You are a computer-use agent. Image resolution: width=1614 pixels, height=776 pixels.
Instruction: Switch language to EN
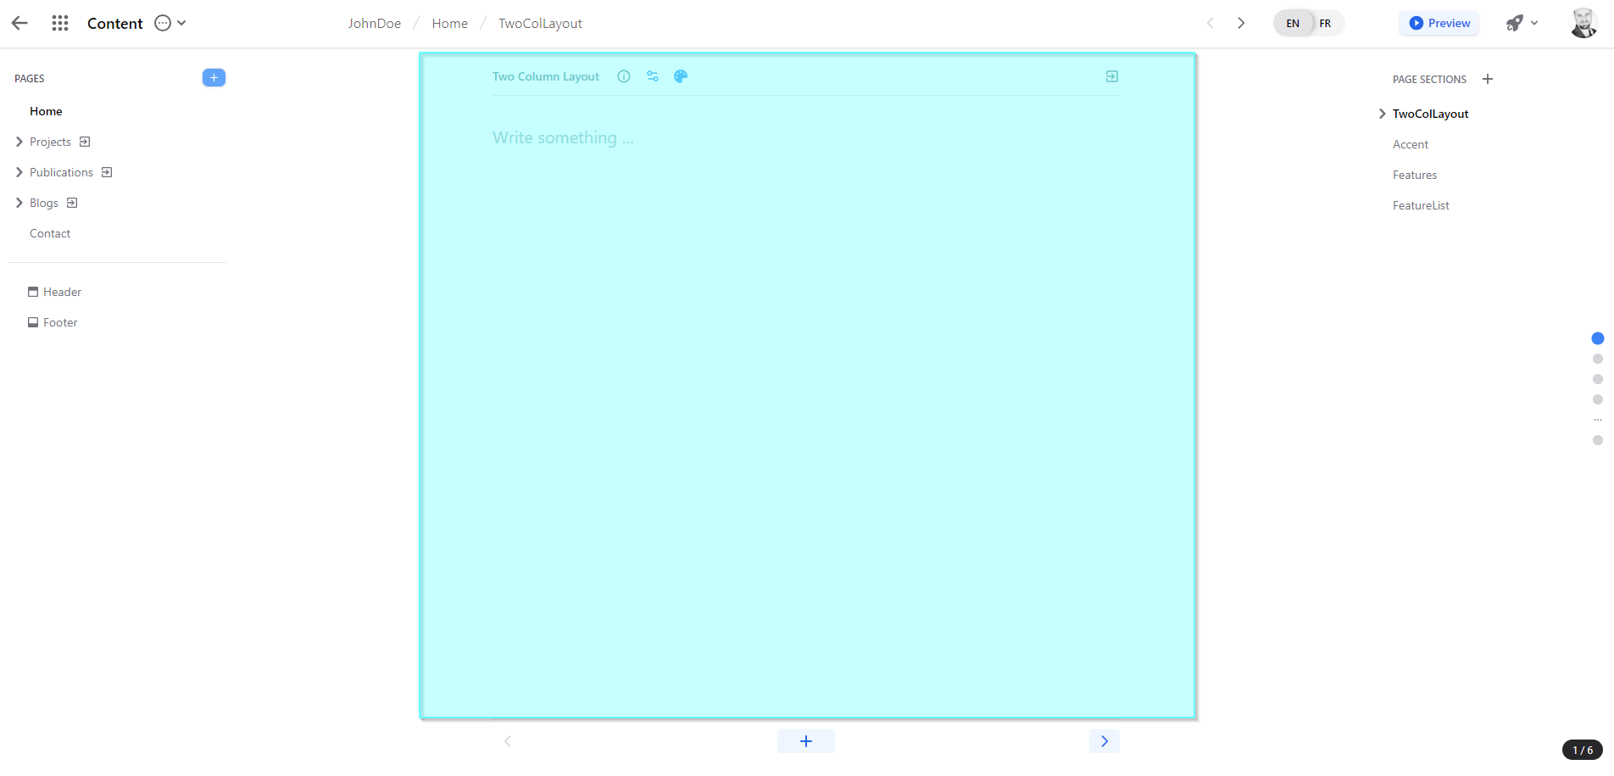pos(1293,23)
